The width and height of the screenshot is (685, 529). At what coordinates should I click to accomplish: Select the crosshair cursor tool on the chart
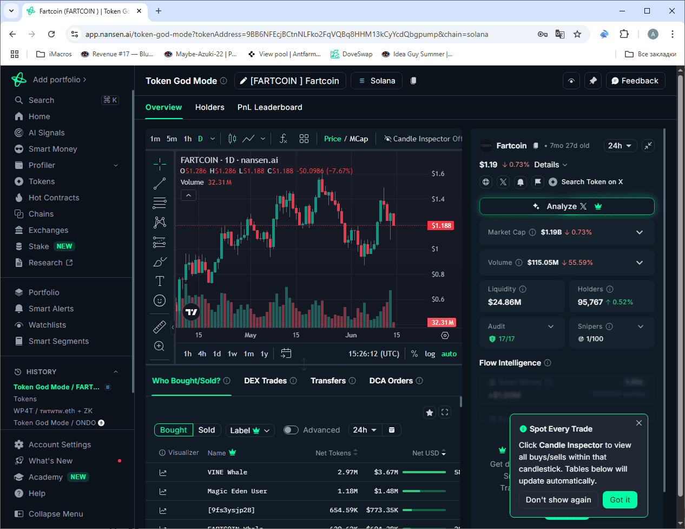tap(160, 164)
